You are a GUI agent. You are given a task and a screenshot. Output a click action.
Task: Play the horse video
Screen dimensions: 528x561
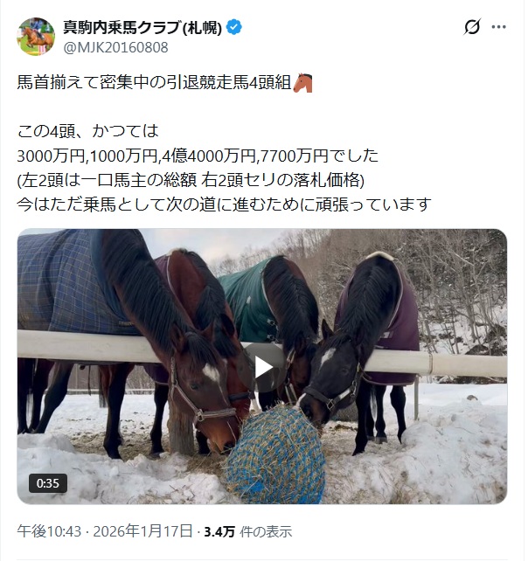262,368
